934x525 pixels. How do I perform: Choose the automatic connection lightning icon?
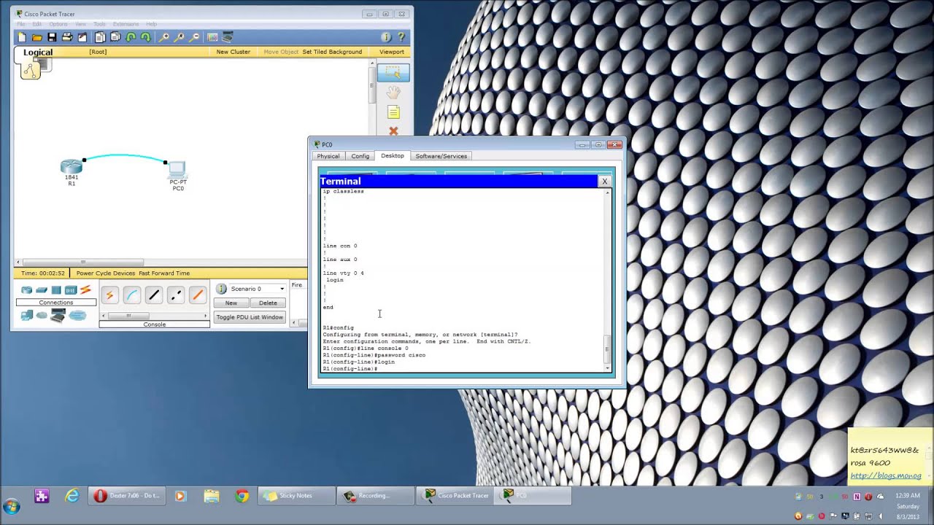coord(109,295)
